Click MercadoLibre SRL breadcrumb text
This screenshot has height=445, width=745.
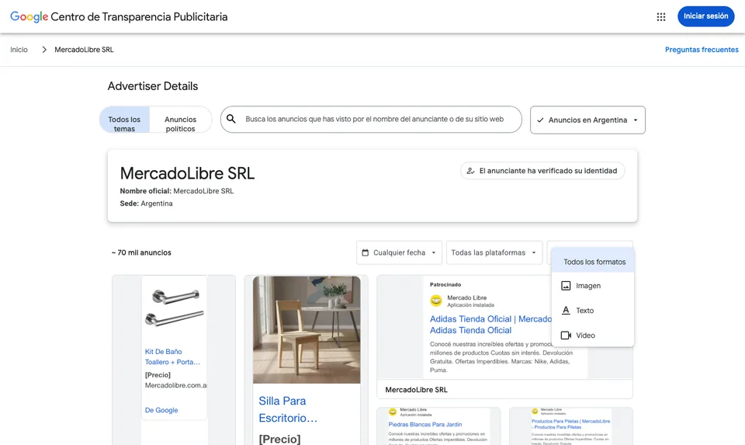pyautogui.click(x=84, y=50)
